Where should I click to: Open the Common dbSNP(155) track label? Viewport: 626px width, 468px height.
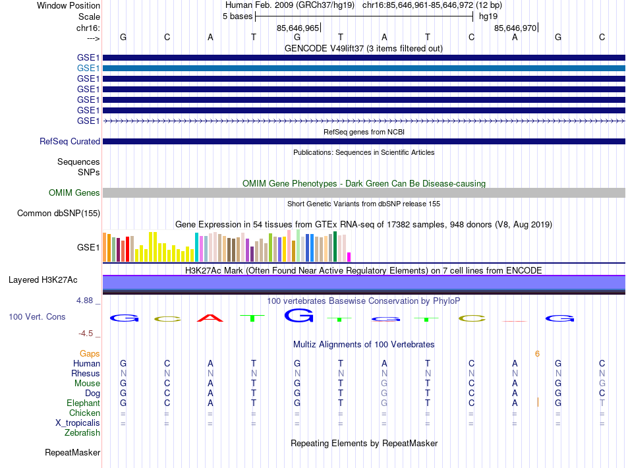(59, 213)
